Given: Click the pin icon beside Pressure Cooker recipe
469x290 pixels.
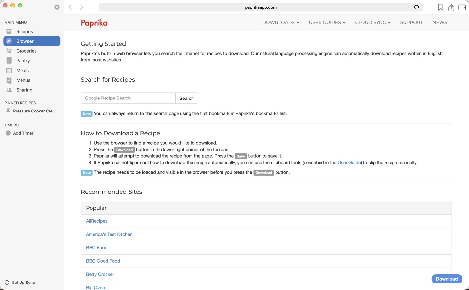Looking at the screenshot, I should pos(8,111).
